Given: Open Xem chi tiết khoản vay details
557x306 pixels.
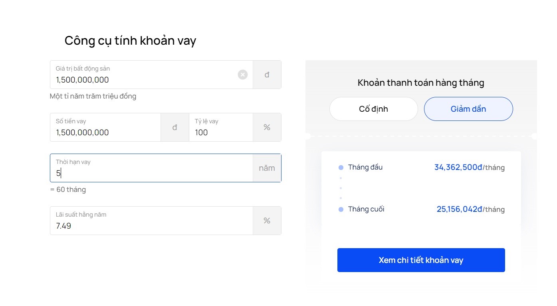Looking at the screenshot, I should tap(421, 260).
